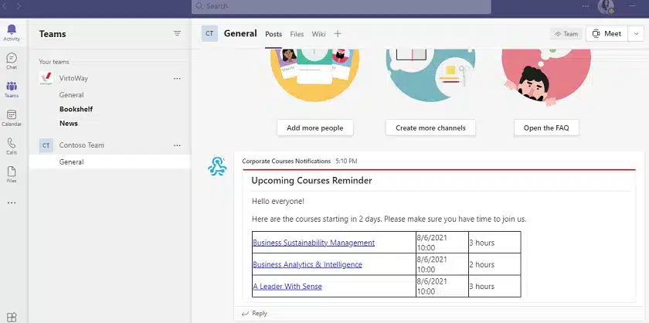Click the Upcoming Courses Reminder heading
649x323 pixels.
pos(311,181)
